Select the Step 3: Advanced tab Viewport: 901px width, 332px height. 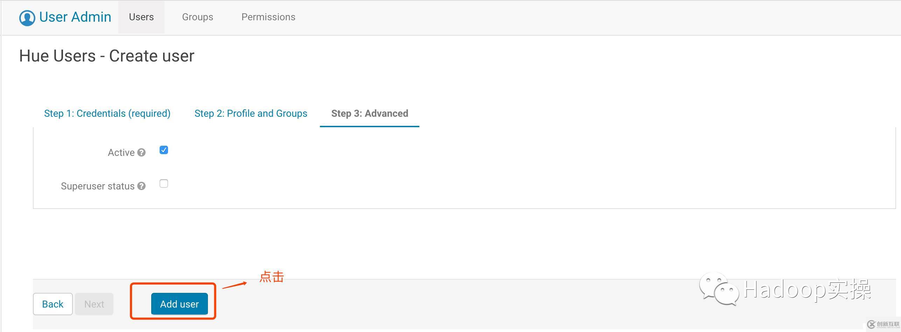pos(370,114)
